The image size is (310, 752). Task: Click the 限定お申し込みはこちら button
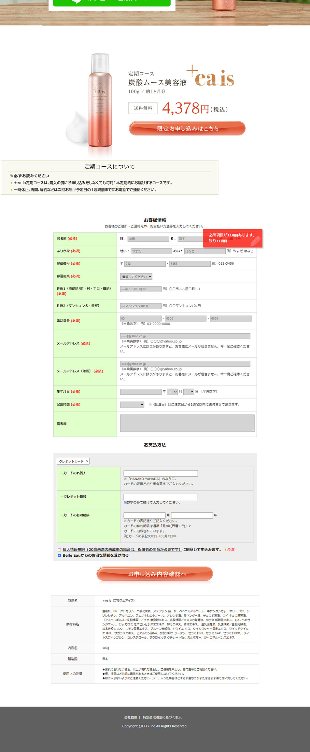[187, 128]
